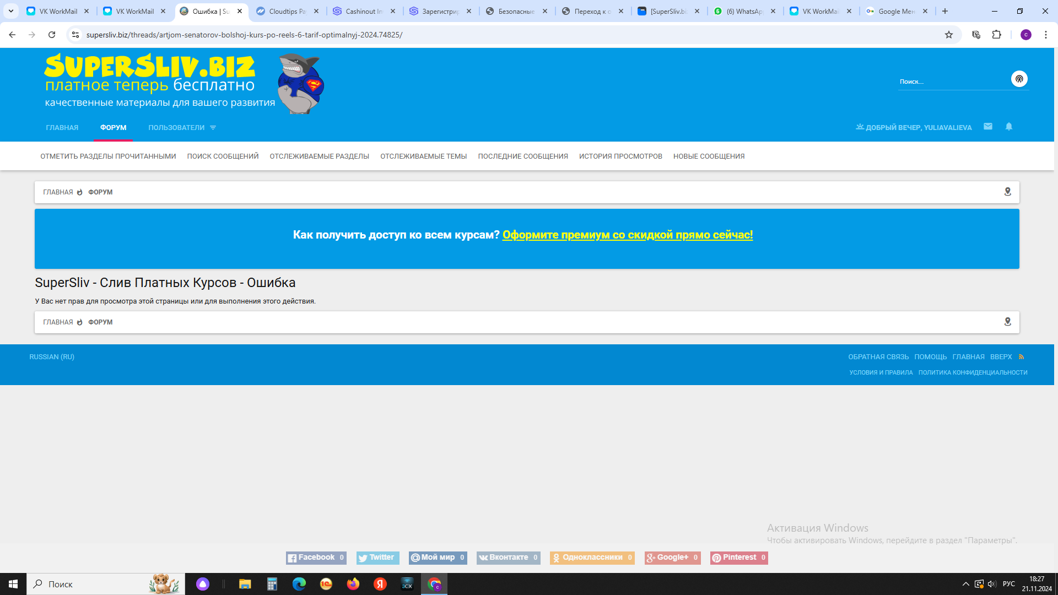The image size is (1058, 595).
Task: Show hidden system tray icons
Action: coord(965,584)
